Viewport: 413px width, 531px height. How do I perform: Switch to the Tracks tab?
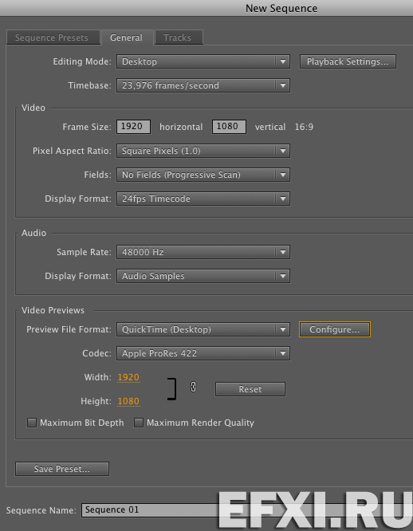pos(179,37)
